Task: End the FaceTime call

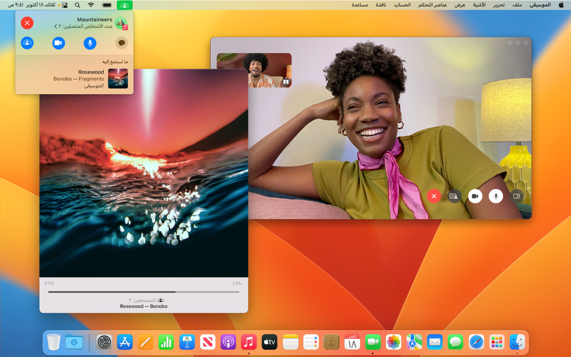Action: (433, 196)
